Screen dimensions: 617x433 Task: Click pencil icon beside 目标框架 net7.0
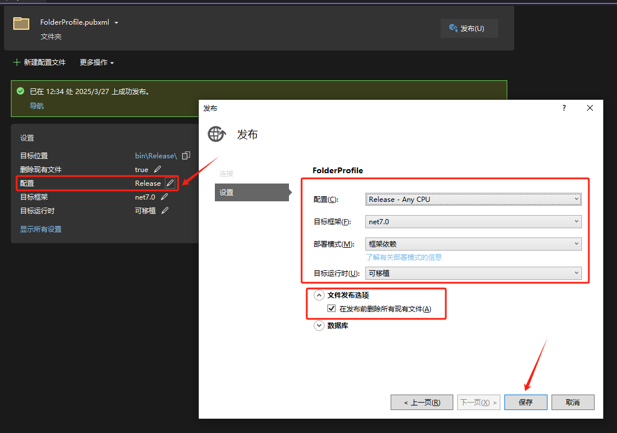click(165, 197)
